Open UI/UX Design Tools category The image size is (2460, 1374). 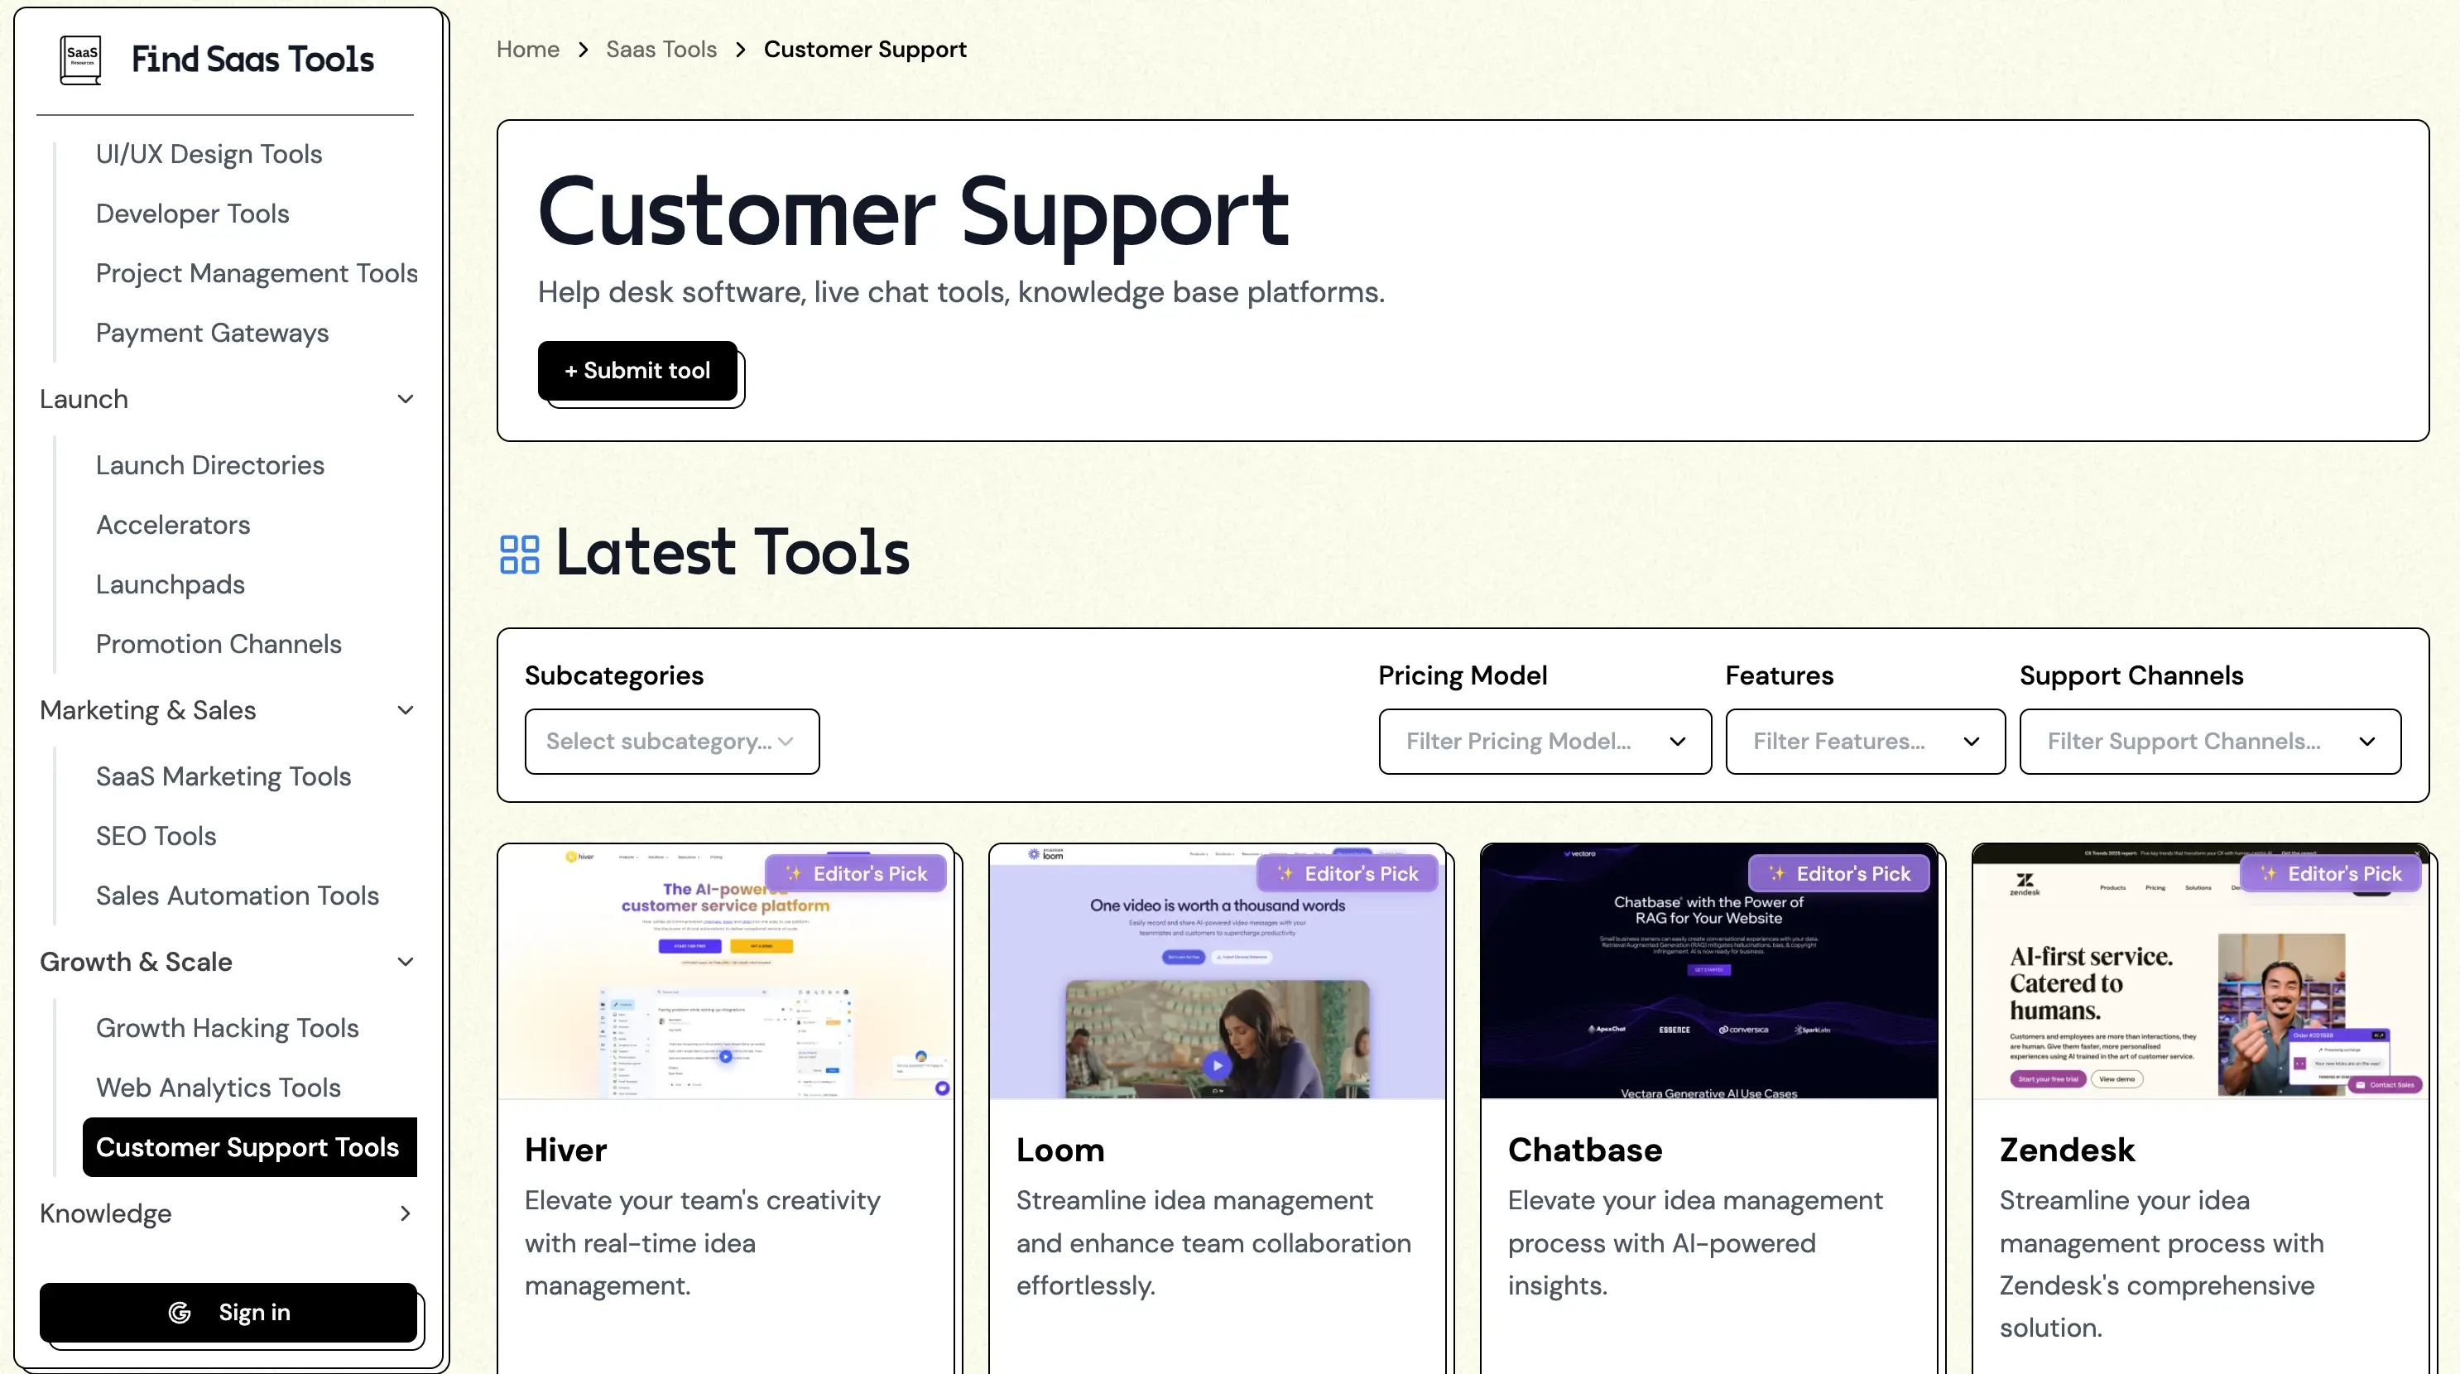click(209, 154)
